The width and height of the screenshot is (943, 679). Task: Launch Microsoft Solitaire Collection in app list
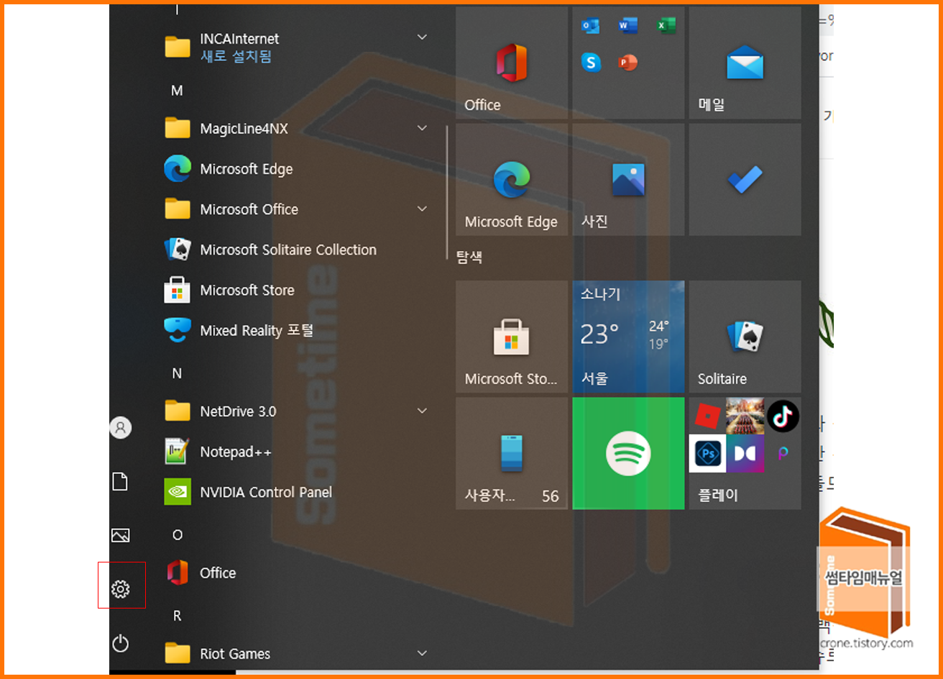coord(296,250)
